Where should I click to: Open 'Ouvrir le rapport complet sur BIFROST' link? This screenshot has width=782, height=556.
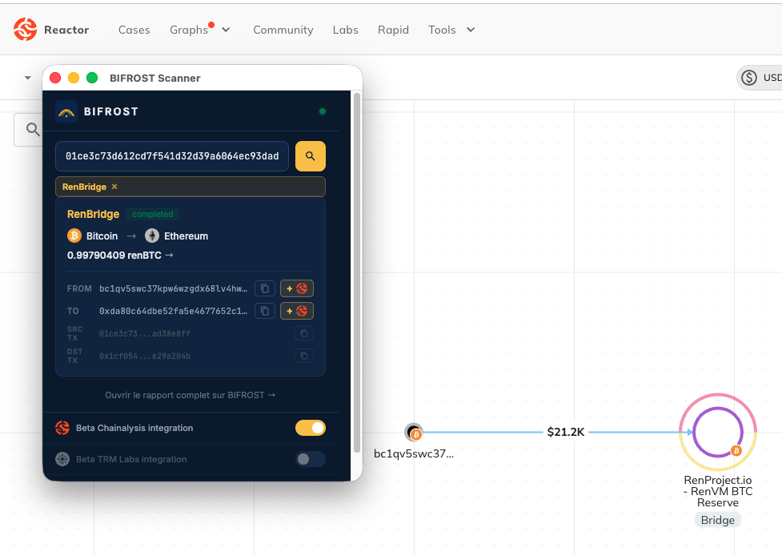click(190, 395)
